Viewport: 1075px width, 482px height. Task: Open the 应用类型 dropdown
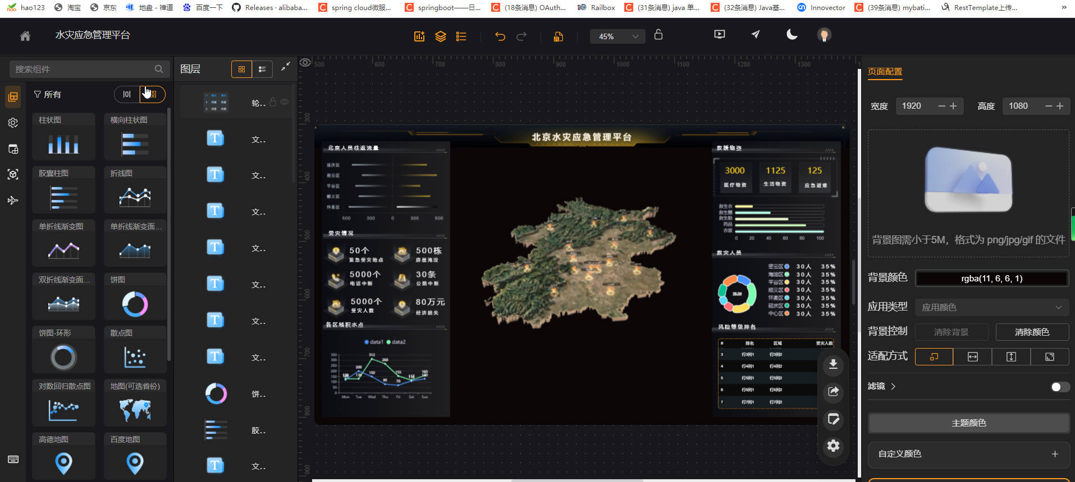click(x=992, y=307)
